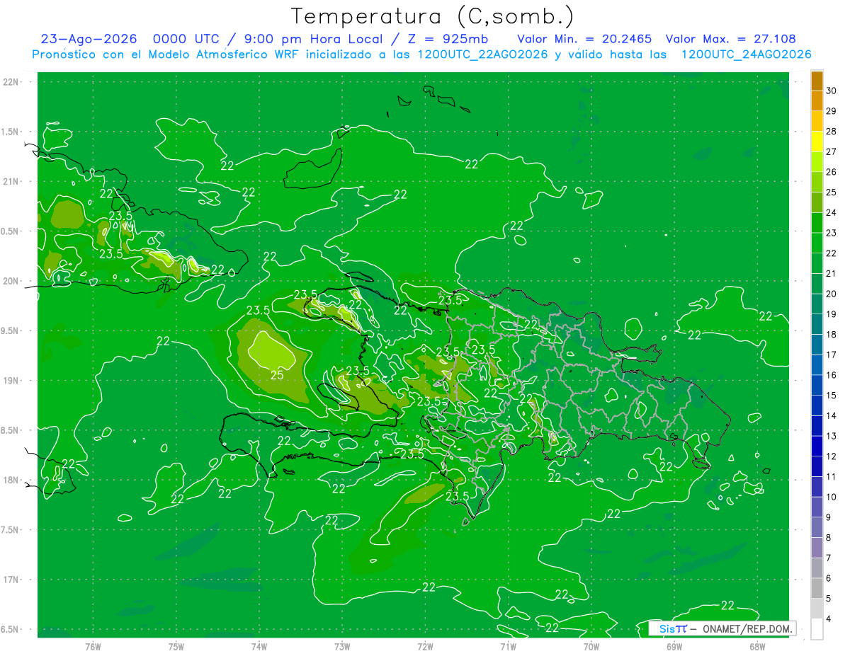This screenshot has height=656, width=850.
Task: Click the '22N' latitude axis label
Action: [x=11, y=82]
